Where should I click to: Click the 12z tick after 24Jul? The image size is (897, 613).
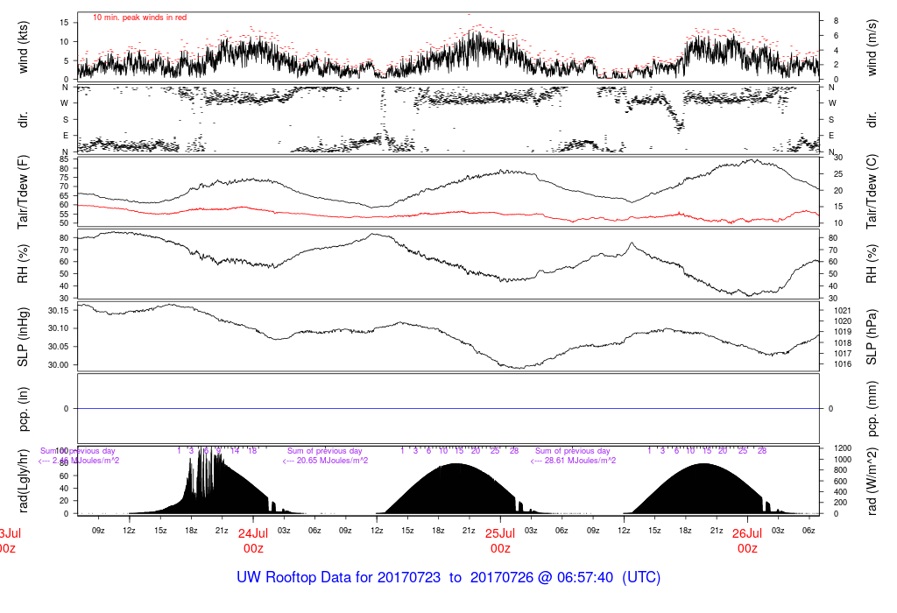coord(377,531)
